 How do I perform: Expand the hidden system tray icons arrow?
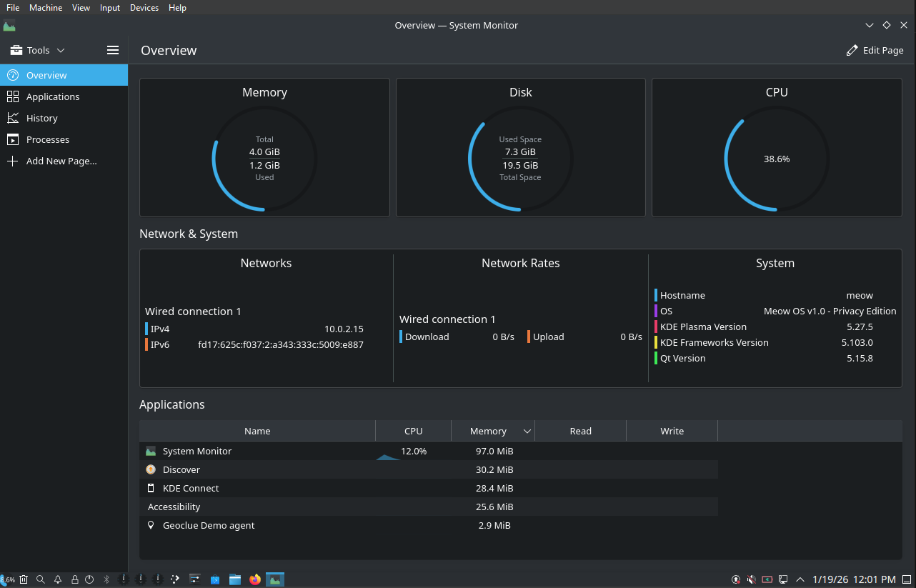point(800,579)
